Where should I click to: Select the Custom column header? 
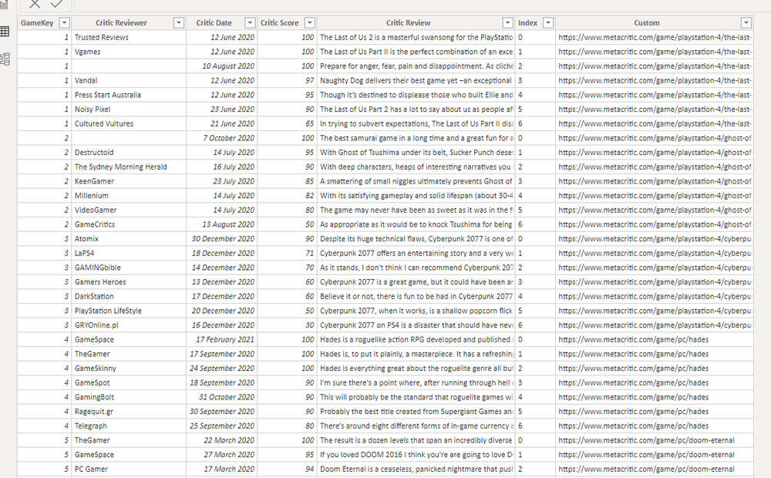click(655, 22)
